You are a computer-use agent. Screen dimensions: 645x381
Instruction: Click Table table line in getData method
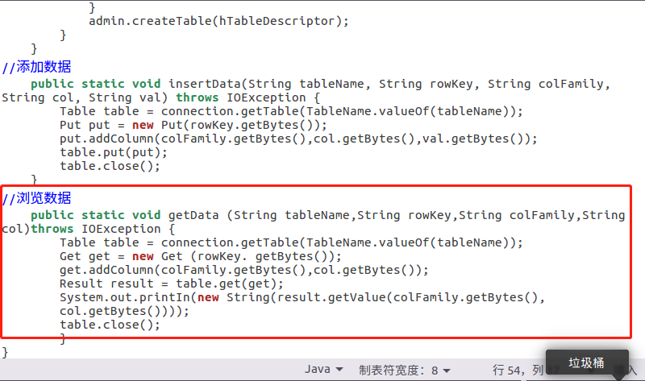(291, 242)
